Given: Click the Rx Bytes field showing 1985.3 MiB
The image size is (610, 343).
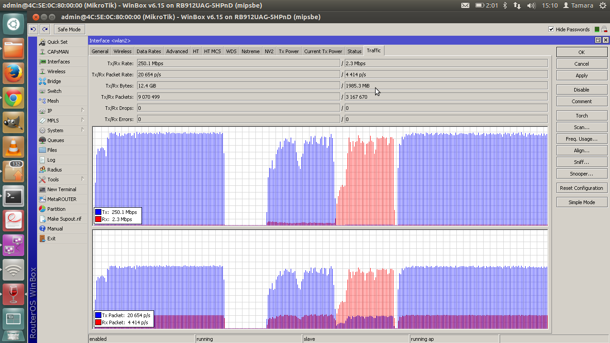Looking at the screenshot, I should pos(446,86).
